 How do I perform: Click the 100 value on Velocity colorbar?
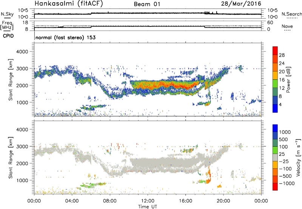click(x=283, y=147)
